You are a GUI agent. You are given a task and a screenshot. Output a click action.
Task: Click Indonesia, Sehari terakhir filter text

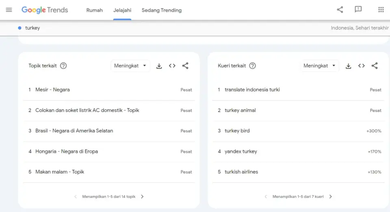click(360, 28)
